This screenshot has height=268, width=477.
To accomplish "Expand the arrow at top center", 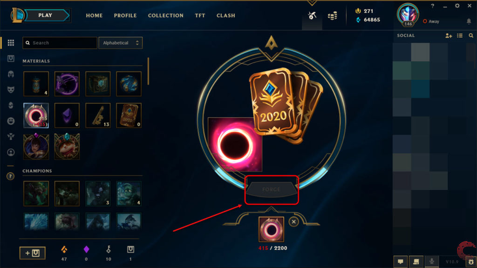I will [312, 3].
